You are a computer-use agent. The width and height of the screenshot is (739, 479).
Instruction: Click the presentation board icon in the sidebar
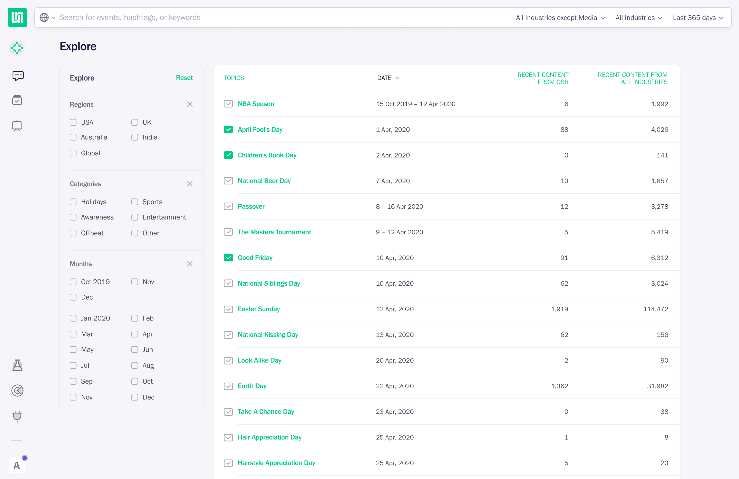(x=17, y=126)
